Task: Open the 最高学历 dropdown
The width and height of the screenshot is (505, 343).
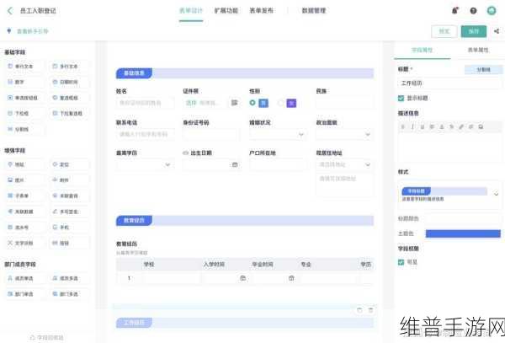Action: click(x=145, y=164)
